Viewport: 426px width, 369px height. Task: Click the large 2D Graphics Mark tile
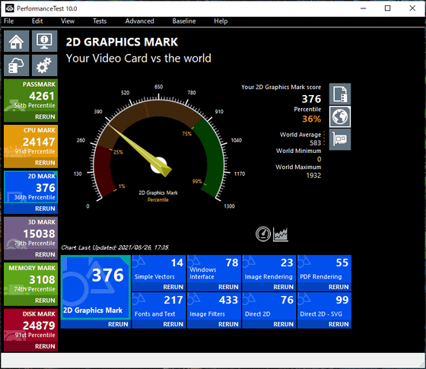[x=96, y=288]
